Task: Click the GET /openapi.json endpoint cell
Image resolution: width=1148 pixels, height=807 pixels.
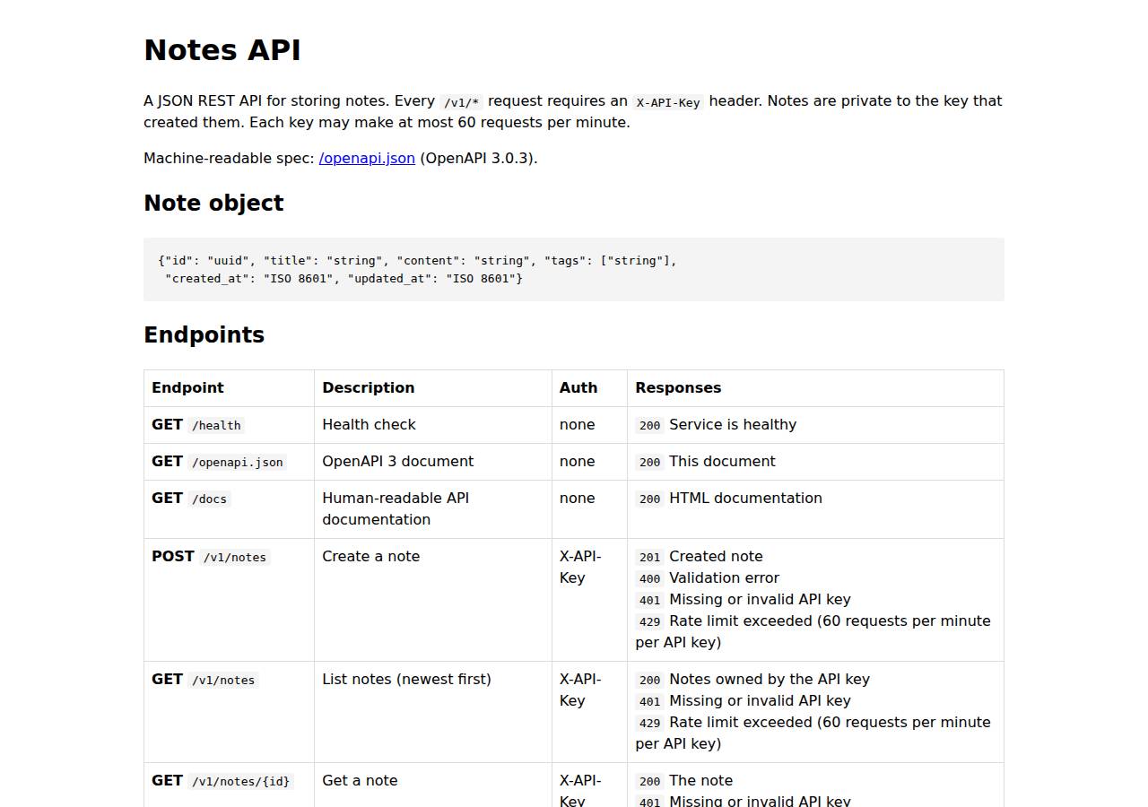Action: point(229,462)
